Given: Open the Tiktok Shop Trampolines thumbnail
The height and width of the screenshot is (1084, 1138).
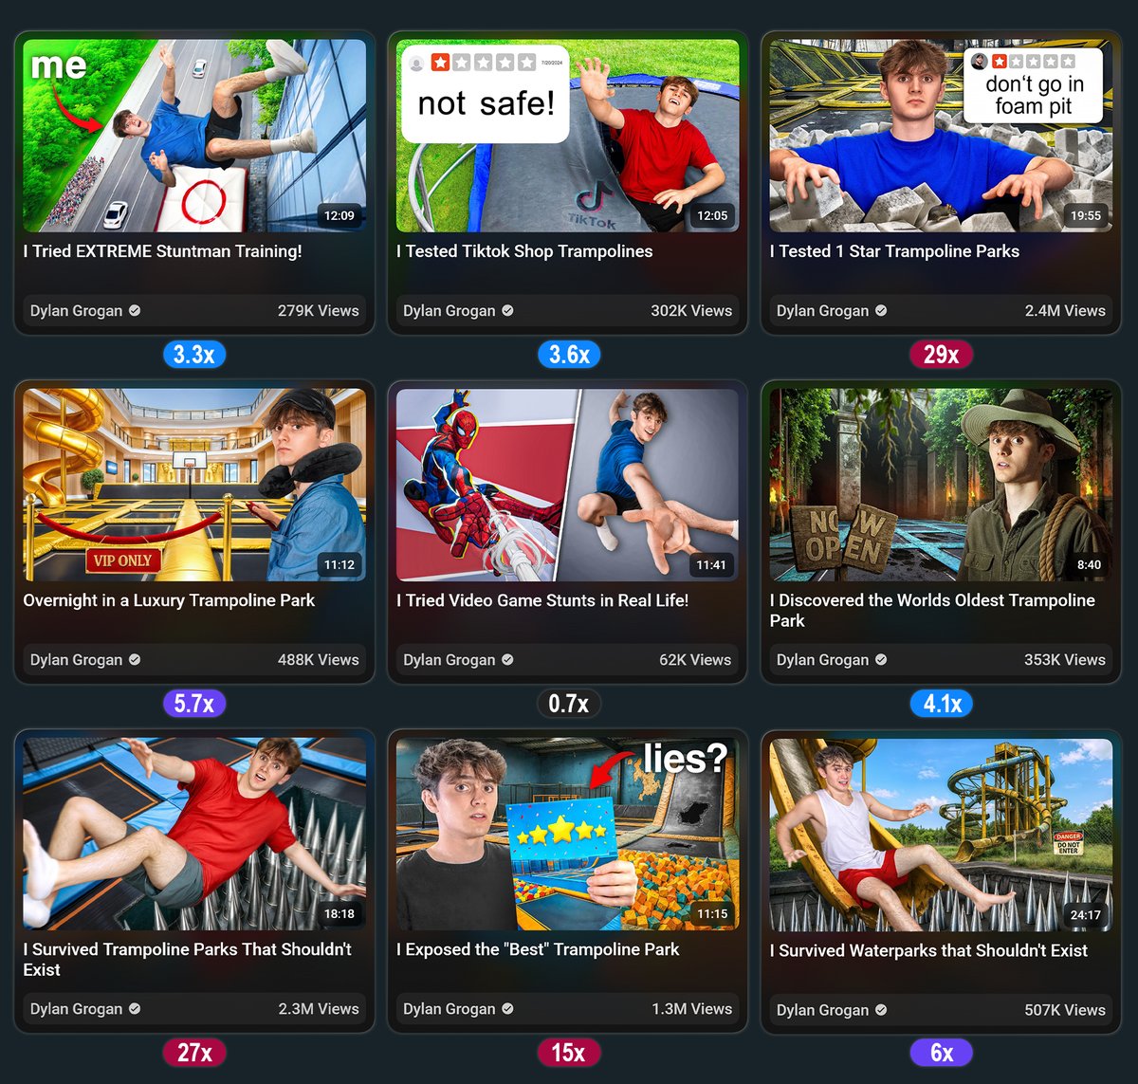Looking at the screenshot, I should pos(567,136).
